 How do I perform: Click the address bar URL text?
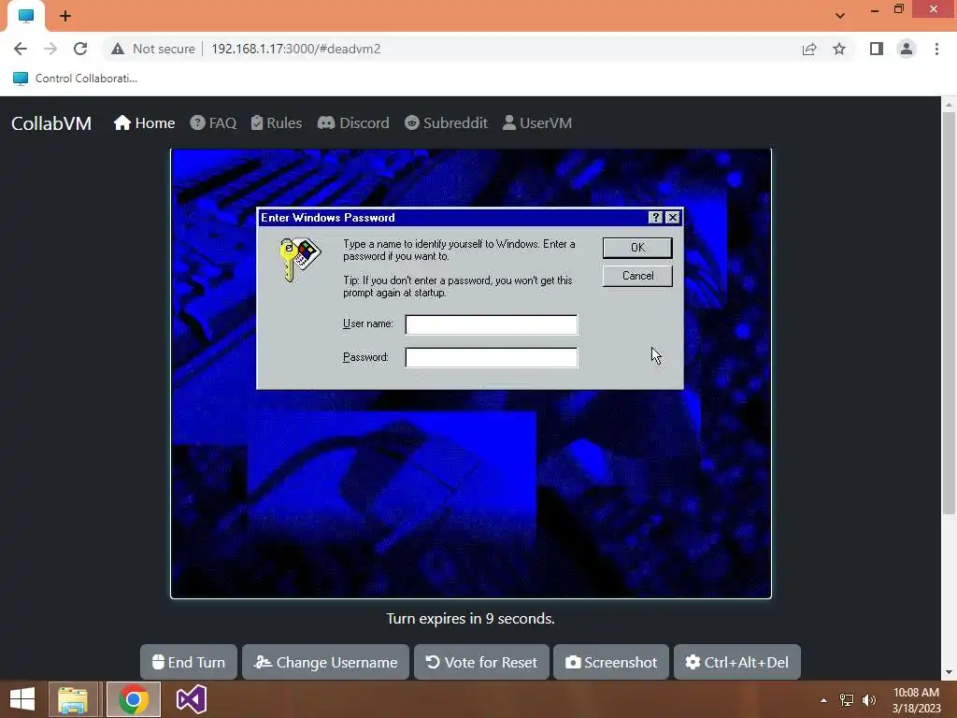pyautogui.click(x=296, y=49)
